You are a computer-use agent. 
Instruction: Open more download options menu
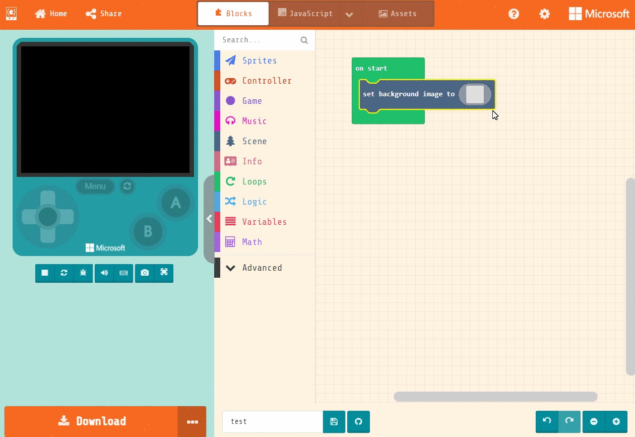(x=192, y=421)
